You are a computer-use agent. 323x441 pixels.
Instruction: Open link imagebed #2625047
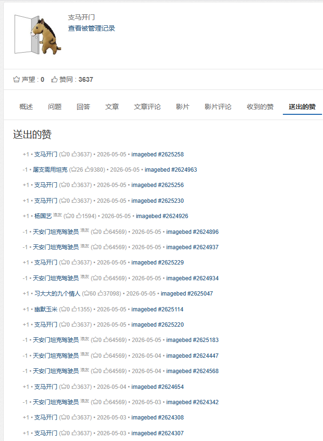click(187, 294)
